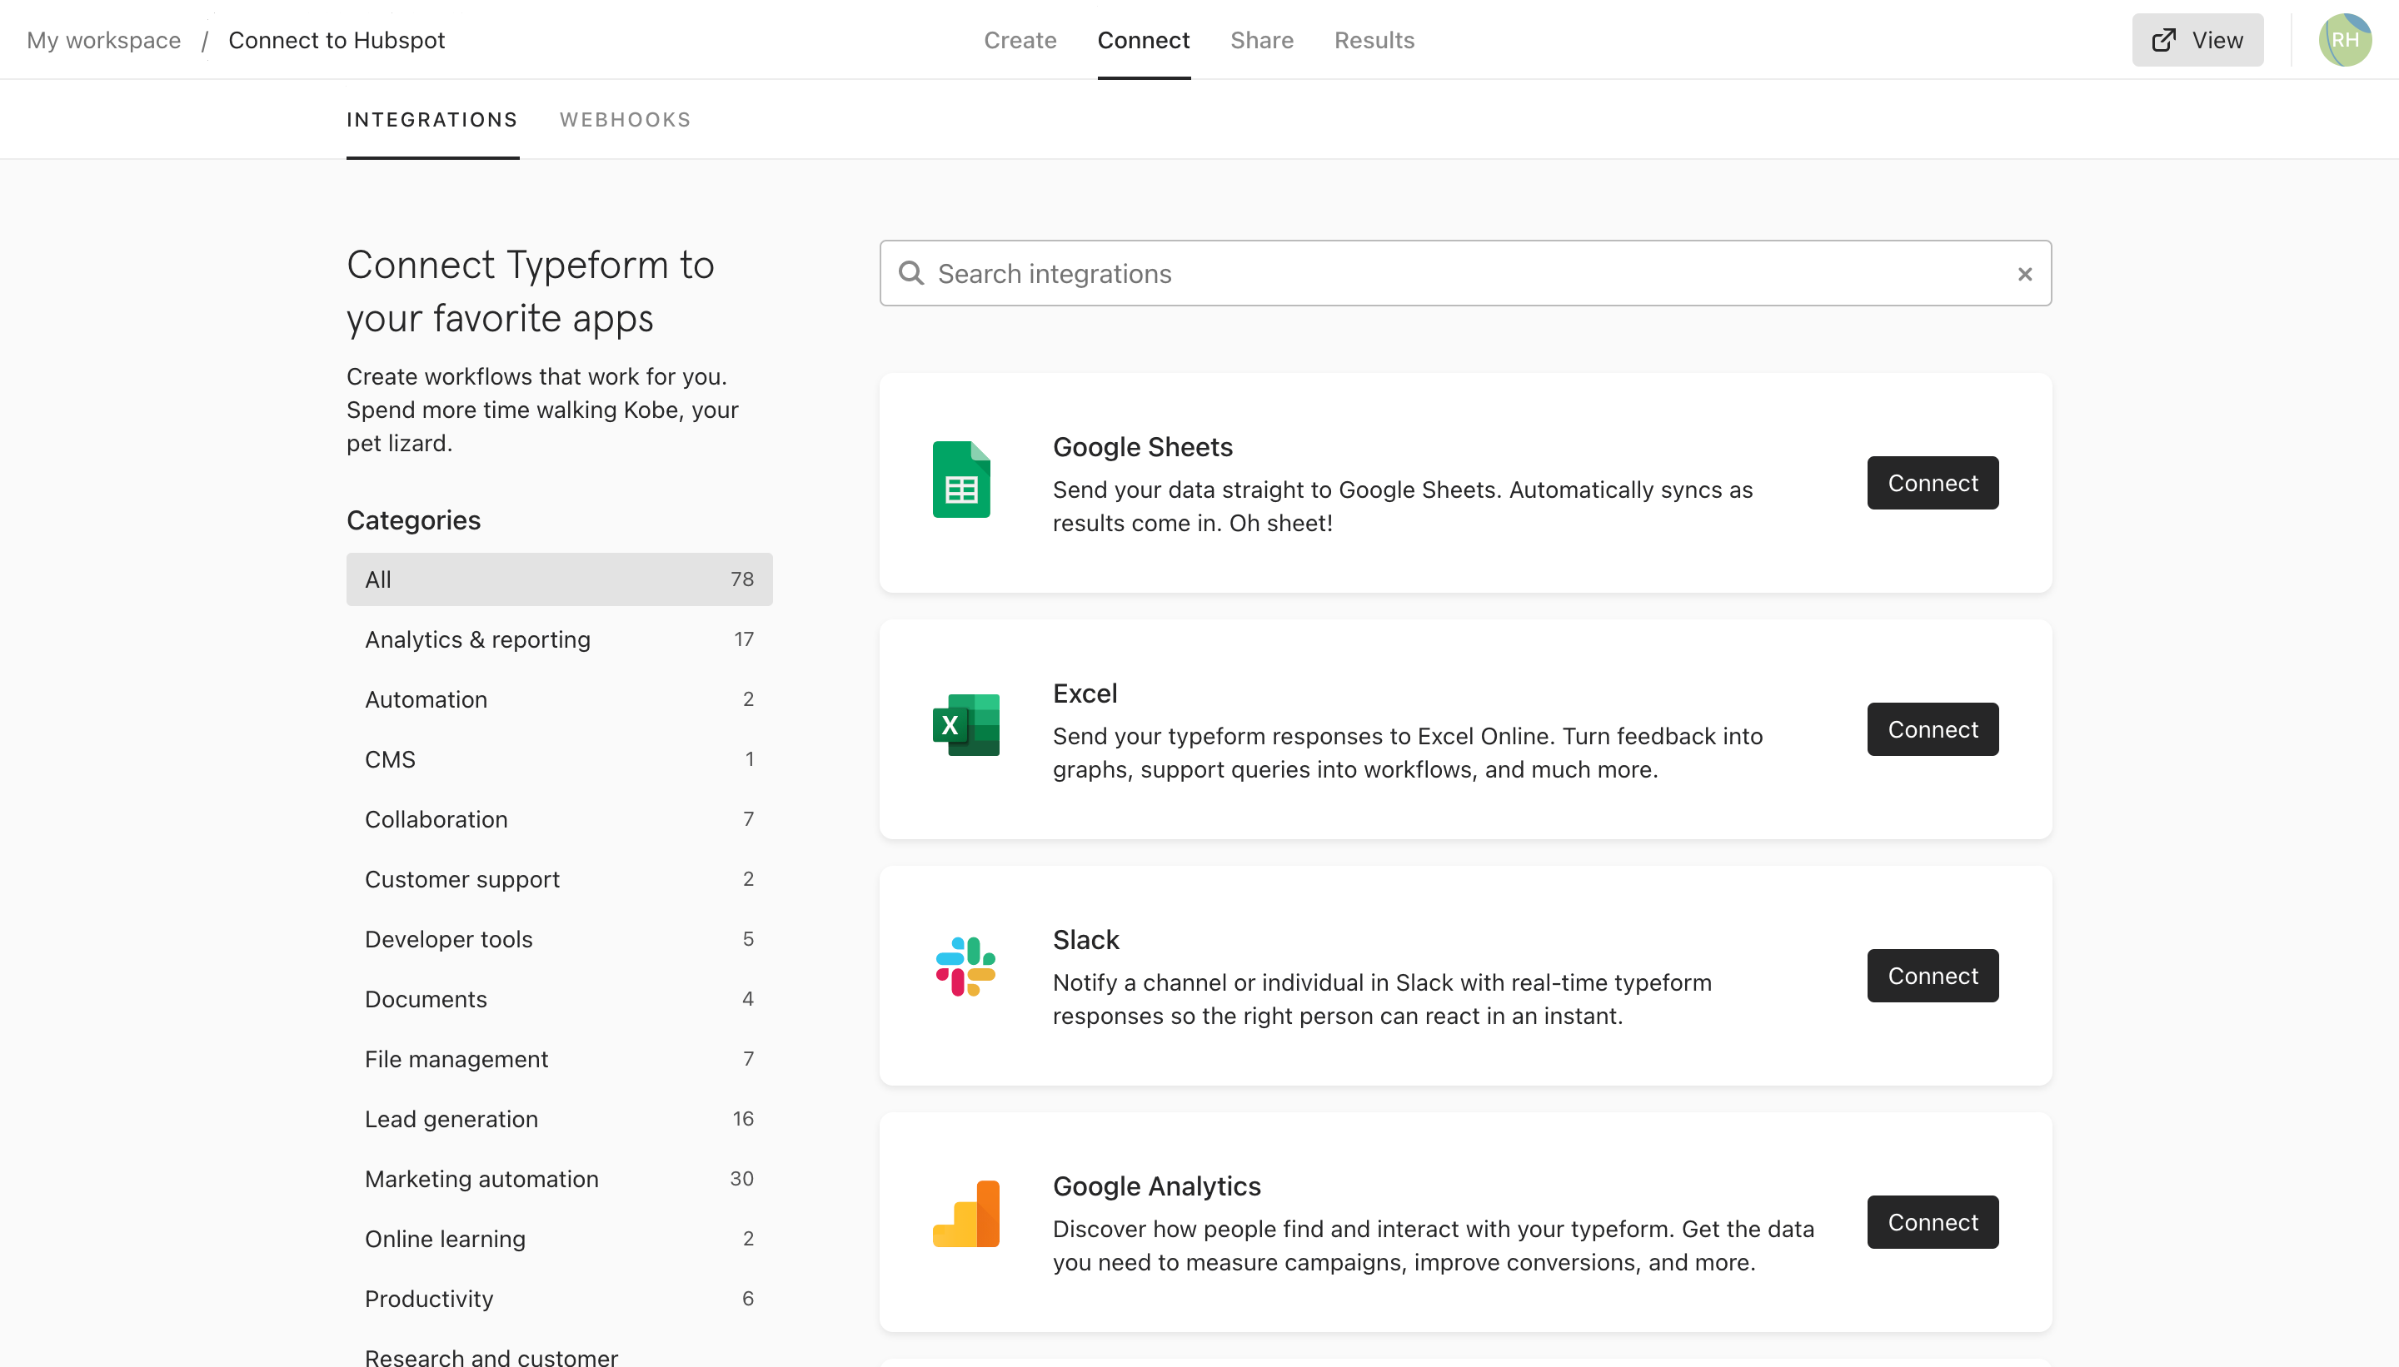Click the Excel description text

point(1407,753)
